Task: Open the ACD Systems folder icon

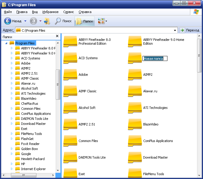Action: coord(70,58)
